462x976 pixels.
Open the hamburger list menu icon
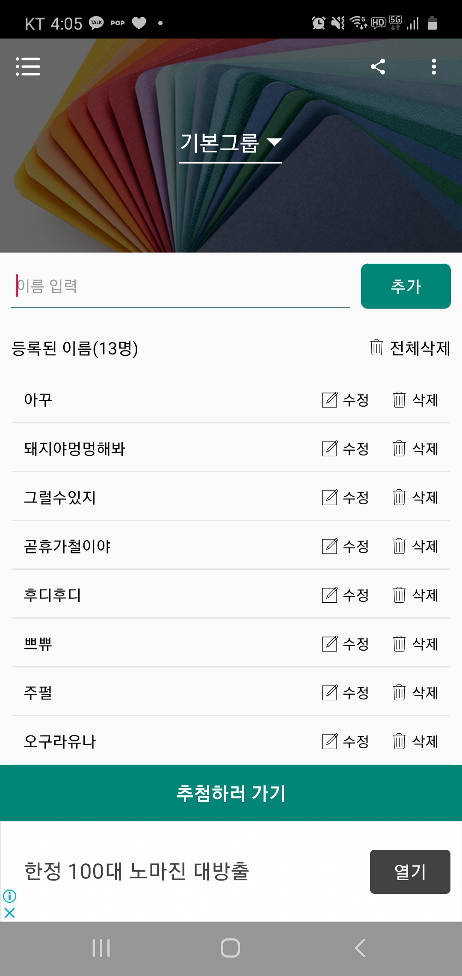point(28,66)
